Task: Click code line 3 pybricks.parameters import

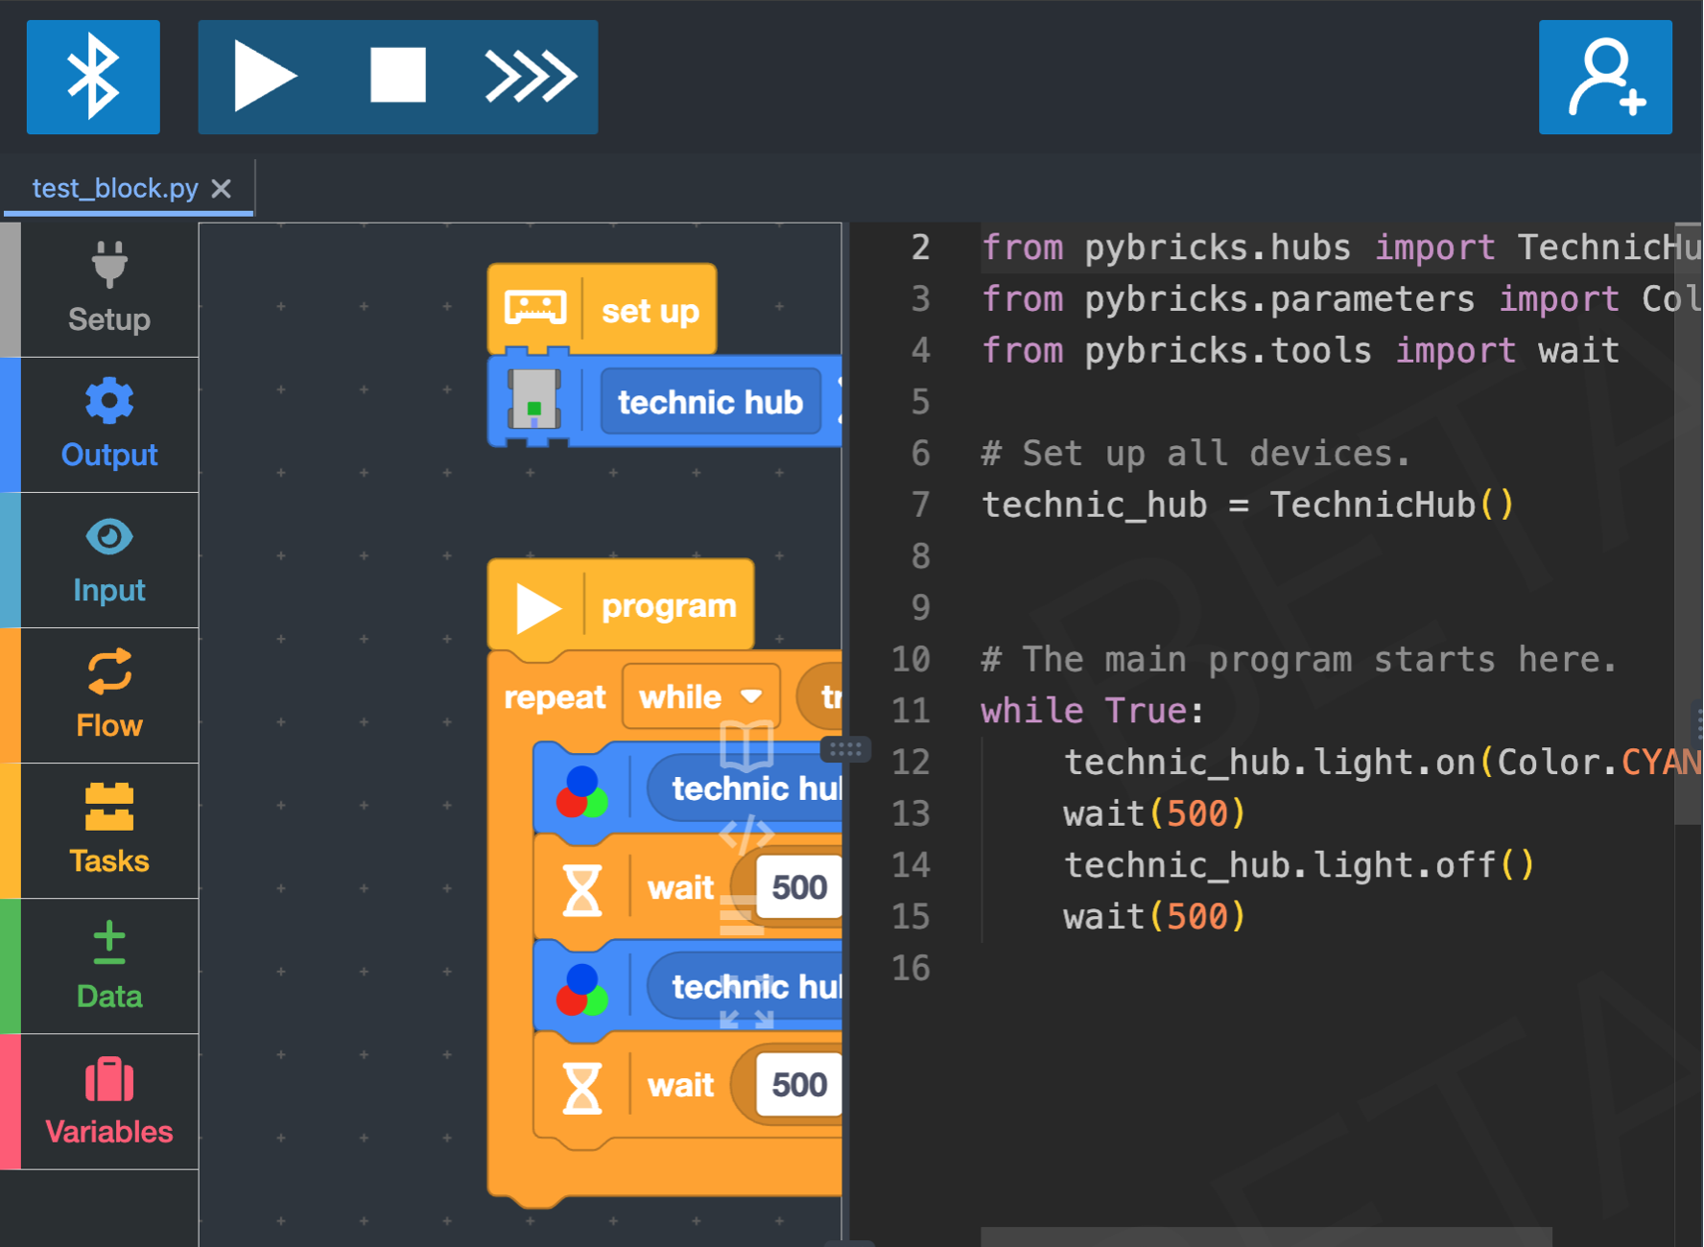Action: click(1341, 299)
